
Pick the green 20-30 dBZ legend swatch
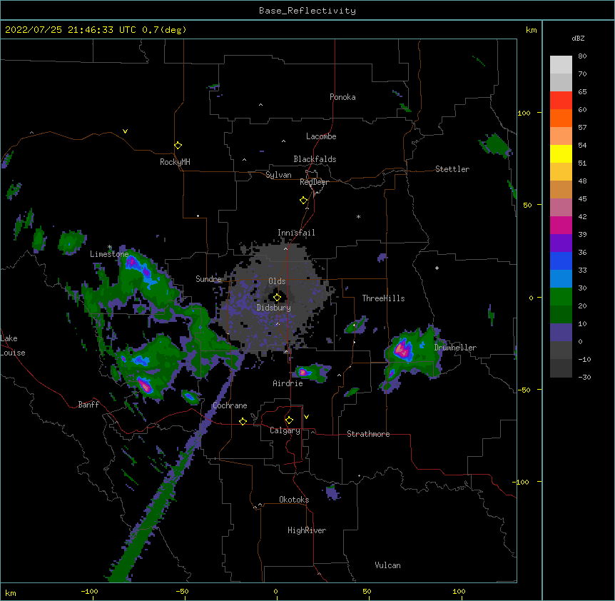tap(561, 297)
